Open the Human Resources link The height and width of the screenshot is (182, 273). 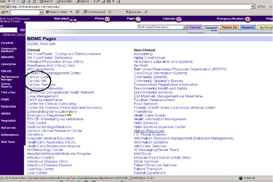tap(149, 131)
